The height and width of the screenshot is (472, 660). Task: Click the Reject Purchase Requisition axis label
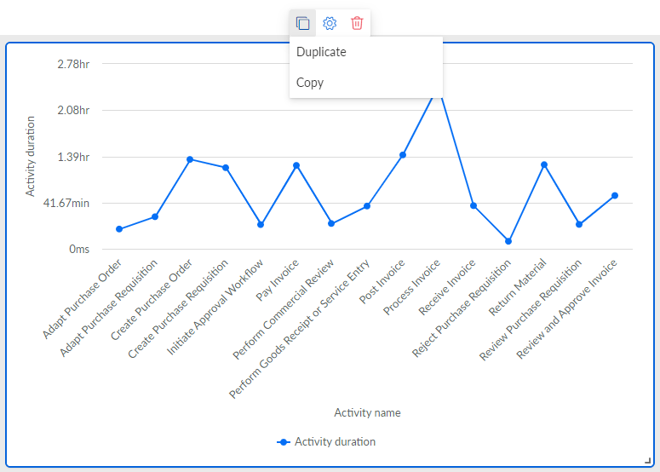coord(462,308)
